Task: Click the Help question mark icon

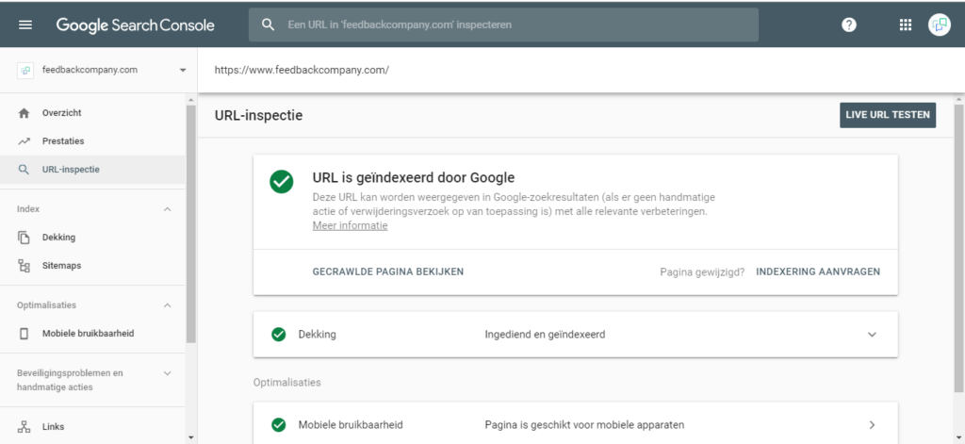Action: click(849, 25)
